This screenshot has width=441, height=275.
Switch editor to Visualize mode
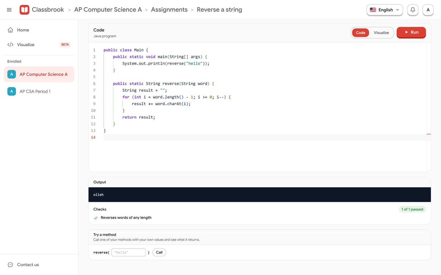point(381,33)
